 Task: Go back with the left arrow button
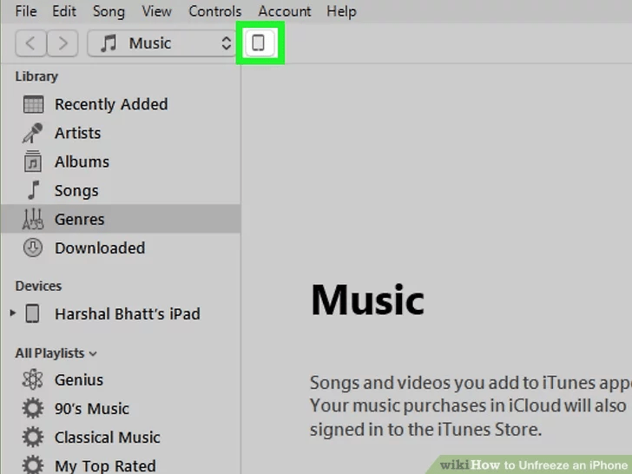pyautogui.click(x=30, y=43)
